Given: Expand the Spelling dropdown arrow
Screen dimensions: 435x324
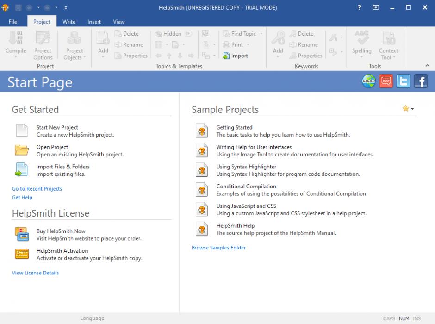Looking at the screenshot, I should click(x=362, y=57).
